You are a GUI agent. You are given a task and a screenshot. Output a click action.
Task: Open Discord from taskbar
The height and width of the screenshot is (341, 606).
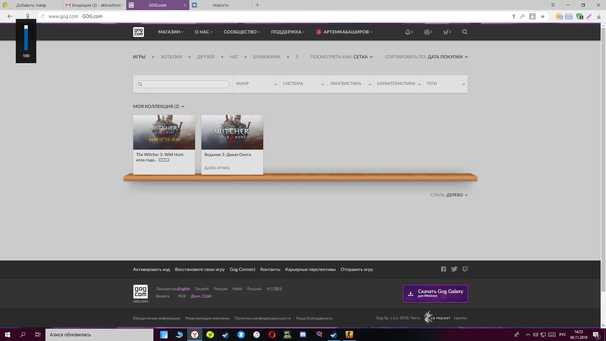coord(303,335)
